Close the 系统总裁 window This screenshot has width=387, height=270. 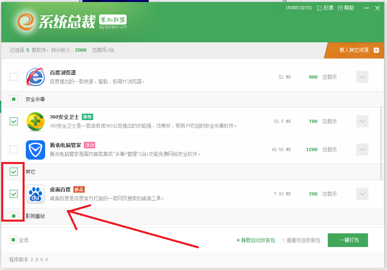click(x=377, y=8)
